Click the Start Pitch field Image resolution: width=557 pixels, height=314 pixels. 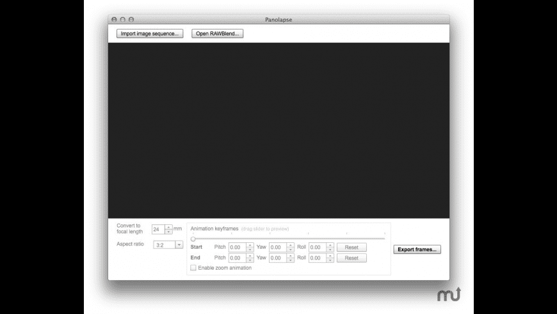click(x=238, y=247)
